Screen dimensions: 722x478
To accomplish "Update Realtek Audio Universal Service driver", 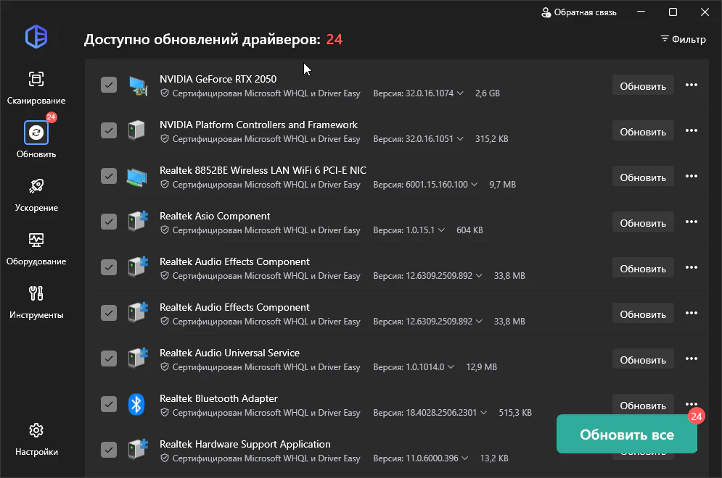I will coord(643,359).
